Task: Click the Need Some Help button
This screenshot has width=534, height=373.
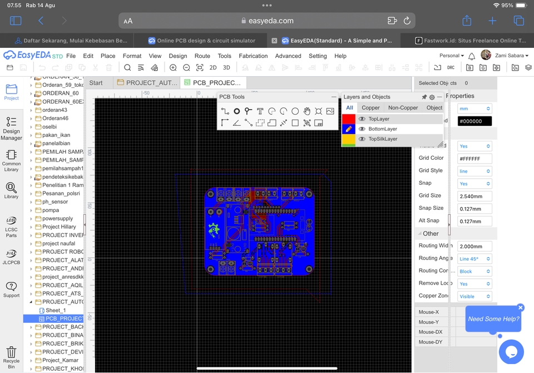Action: pyautogui.click(x=493, y=318)
